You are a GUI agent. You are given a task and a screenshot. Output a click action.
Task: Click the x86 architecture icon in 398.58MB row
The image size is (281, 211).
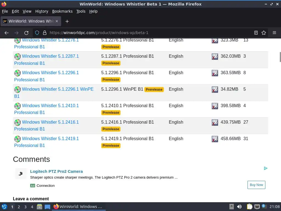[x=215, y=106]
